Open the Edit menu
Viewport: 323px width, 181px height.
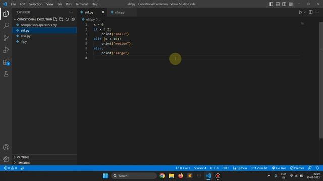22,4
